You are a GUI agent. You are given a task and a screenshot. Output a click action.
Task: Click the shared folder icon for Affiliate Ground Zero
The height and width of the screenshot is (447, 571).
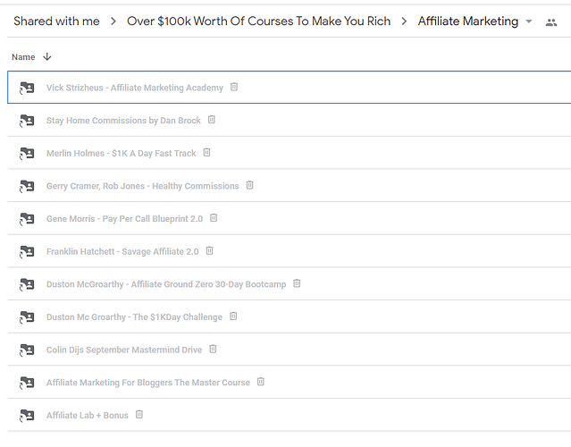tap(27, 284)
